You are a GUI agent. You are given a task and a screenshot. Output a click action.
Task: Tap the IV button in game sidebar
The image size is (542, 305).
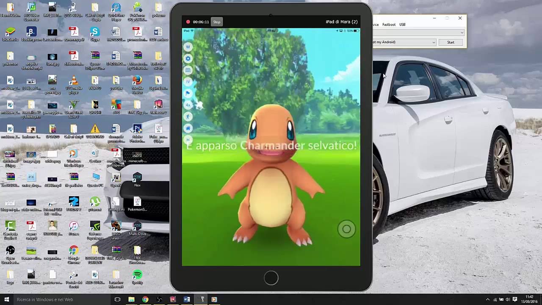coord(188,81)
